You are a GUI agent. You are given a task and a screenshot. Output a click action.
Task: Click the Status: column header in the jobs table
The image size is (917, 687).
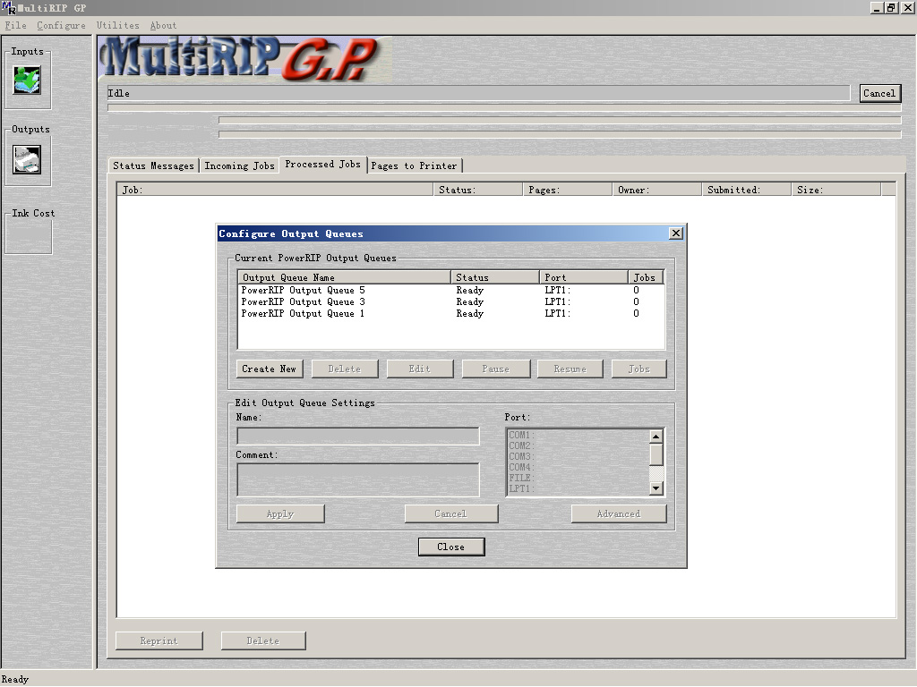pyautogui.click(x=478, y=190)
